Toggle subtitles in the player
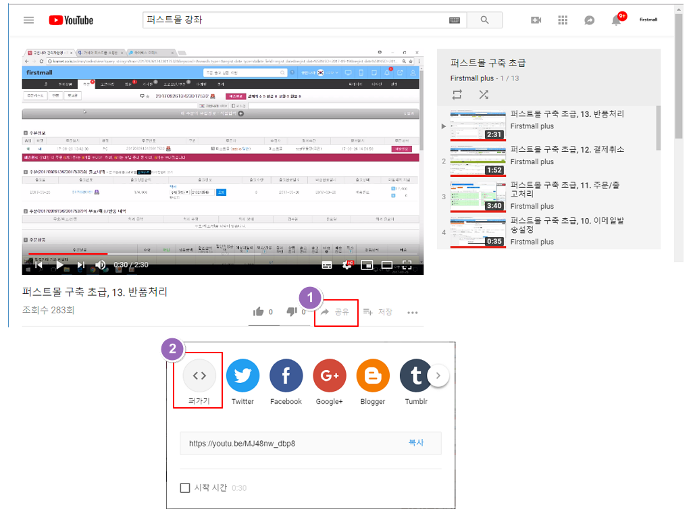This screenshot has height=522, width=693. point(327,265)
